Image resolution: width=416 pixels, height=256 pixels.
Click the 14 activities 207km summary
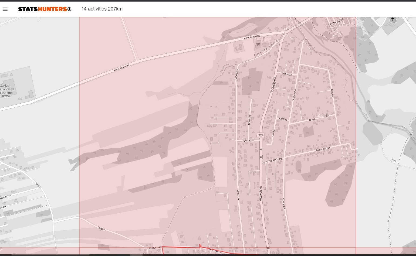click(x=102, y=9)
